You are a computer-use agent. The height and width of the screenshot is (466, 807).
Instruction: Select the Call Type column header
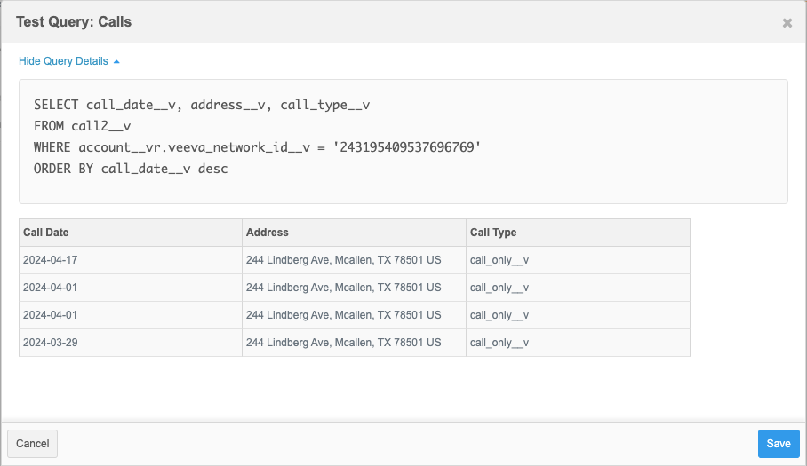[493, 233]
